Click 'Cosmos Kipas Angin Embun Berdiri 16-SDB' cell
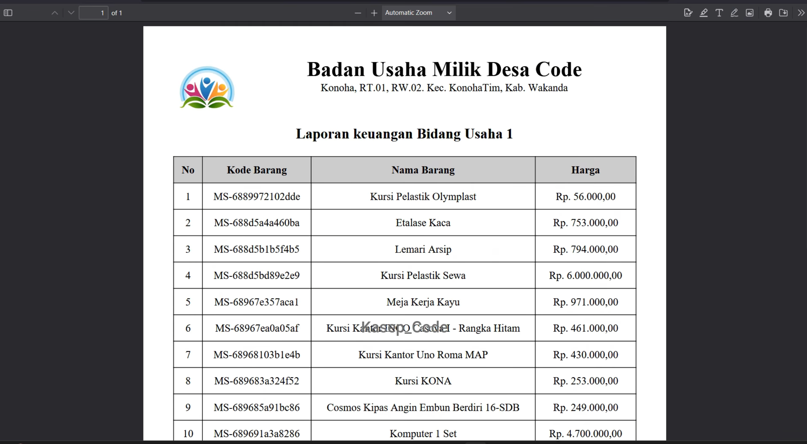The height and width of the screenshot is (444, 807). [423, 408]
